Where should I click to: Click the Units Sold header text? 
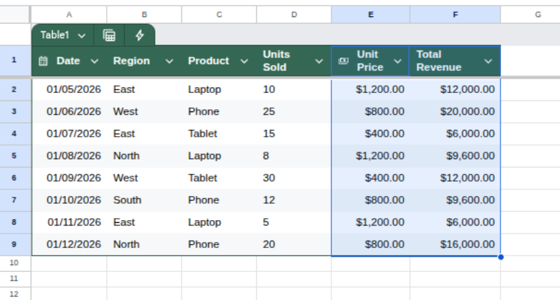[276, 61]
